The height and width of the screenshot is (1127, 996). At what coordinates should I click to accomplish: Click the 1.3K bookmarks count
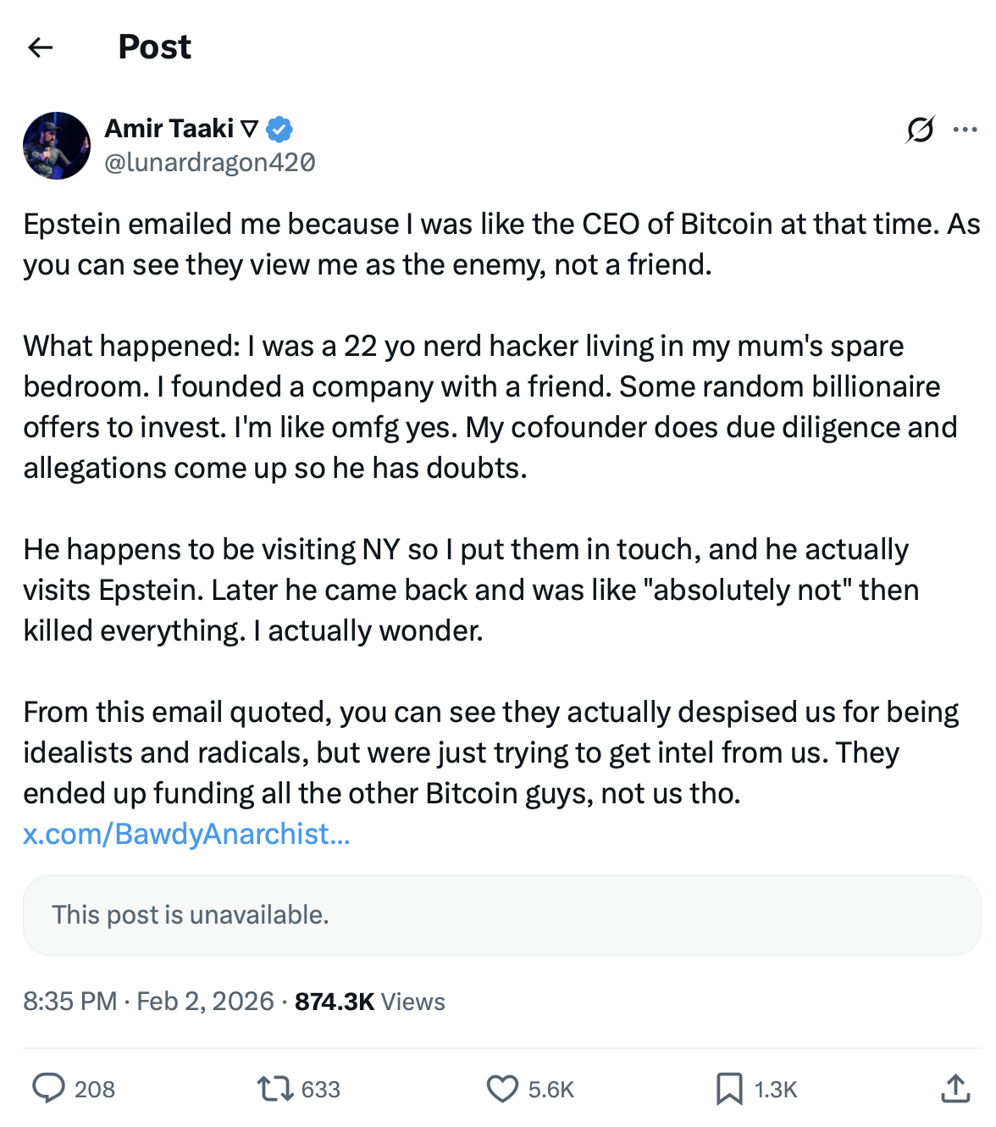(x=776, y=1090)
